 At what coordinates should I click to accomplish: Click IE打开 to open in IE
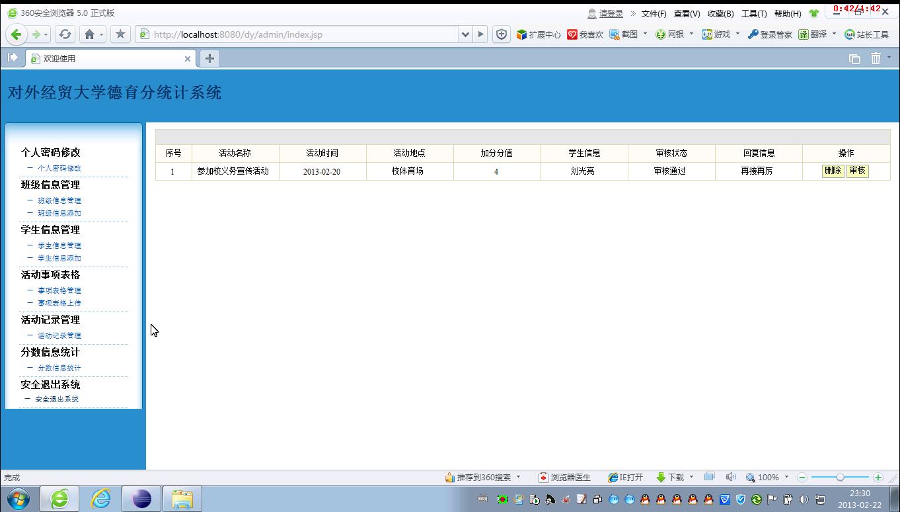pos(626,477)
